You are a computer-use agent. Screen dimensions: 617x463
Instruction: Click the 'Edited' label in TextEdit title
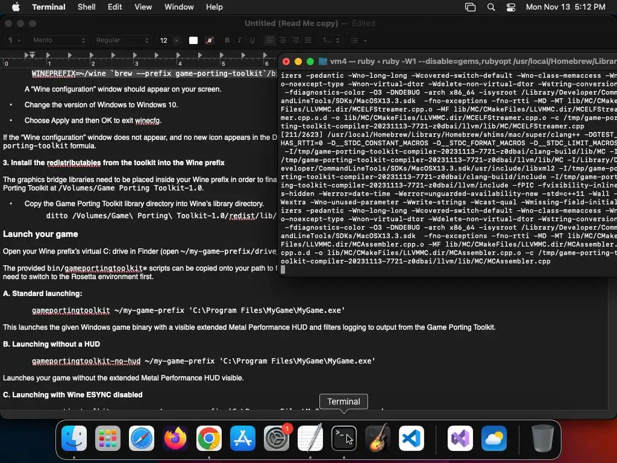[363, 24]
